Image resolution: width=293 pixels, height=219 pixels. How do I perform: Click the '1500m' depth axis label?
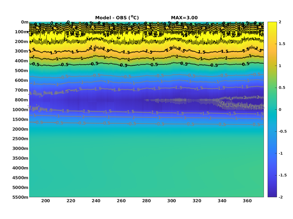[x=20, y=119]
